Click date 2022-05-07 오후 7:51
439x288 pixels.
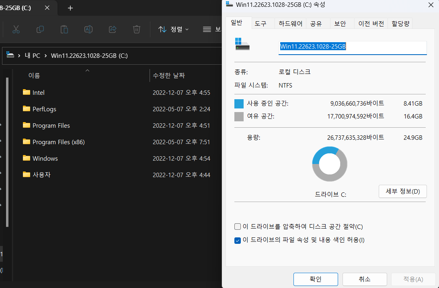click(x=181, y=142)
